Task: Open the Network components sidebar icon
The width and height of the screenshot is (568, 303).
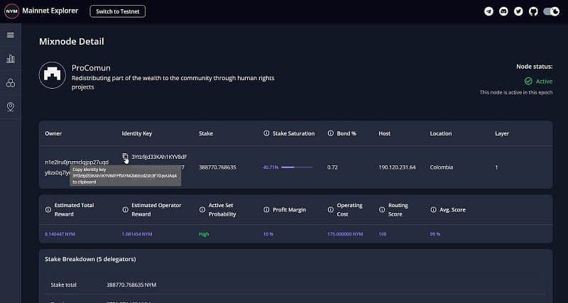Action: [11, 83]
